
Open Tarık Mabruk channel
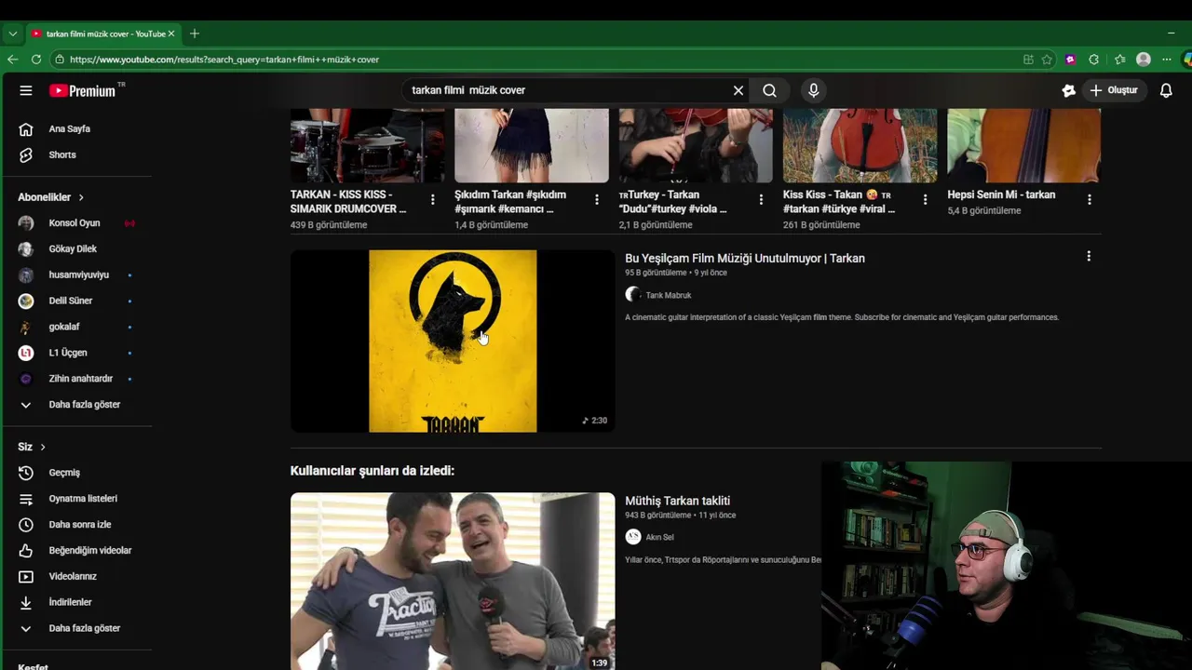(x=668, y=295)
